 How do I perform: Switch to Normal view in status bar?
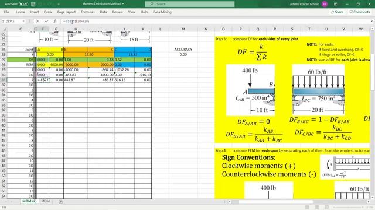click(307, 208)
